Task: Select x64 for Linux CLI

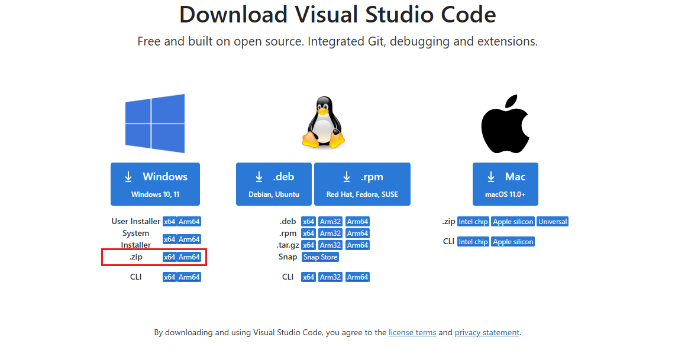Action: (308, 277)
